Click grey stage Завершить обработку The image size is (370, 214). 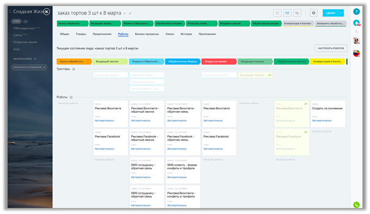click(330, 24)
